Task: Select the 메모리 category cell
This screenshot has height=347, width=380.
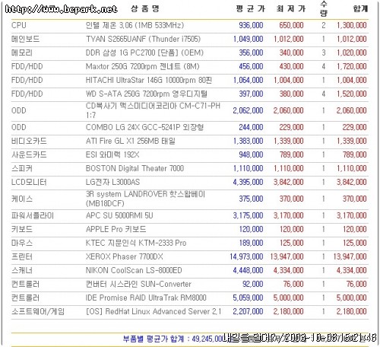Action: 22,53
